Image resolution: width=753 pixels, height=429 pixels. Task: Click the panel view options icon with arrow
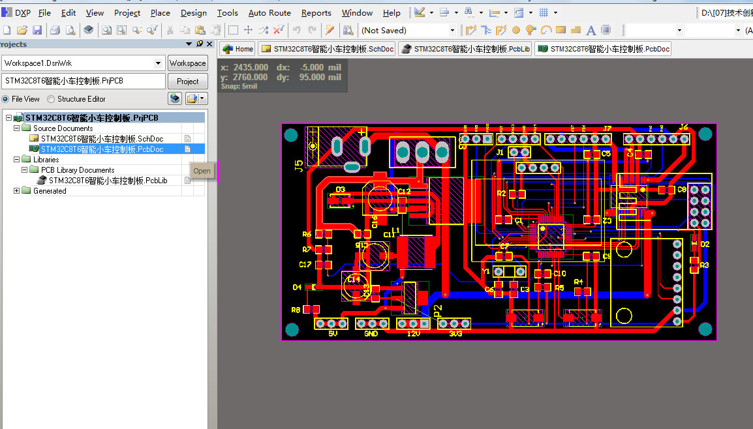pyautogui.click(x=196, y=98)
